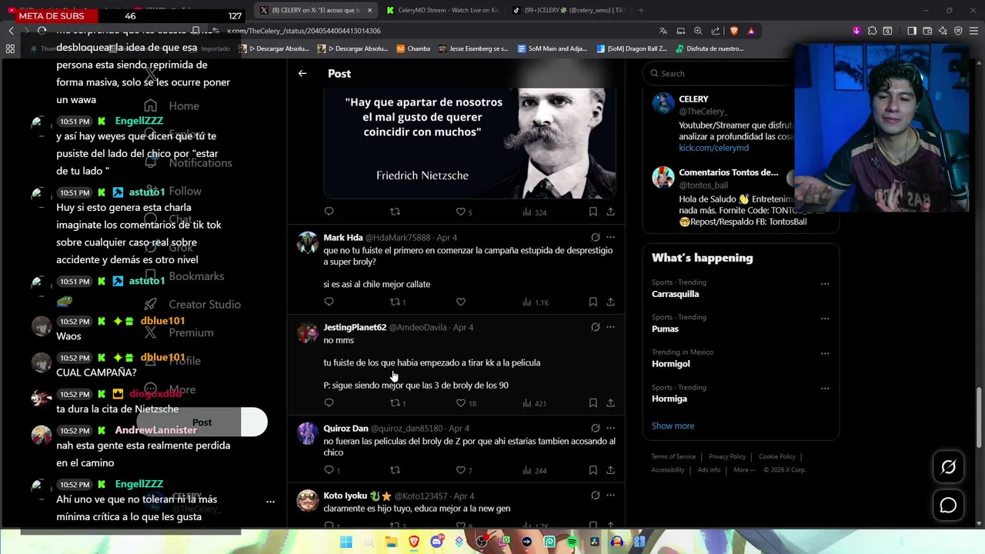The image size is (985, 554).
Task: Open Bookmarks in the X sidebar
Action: (x=185, y=276)
